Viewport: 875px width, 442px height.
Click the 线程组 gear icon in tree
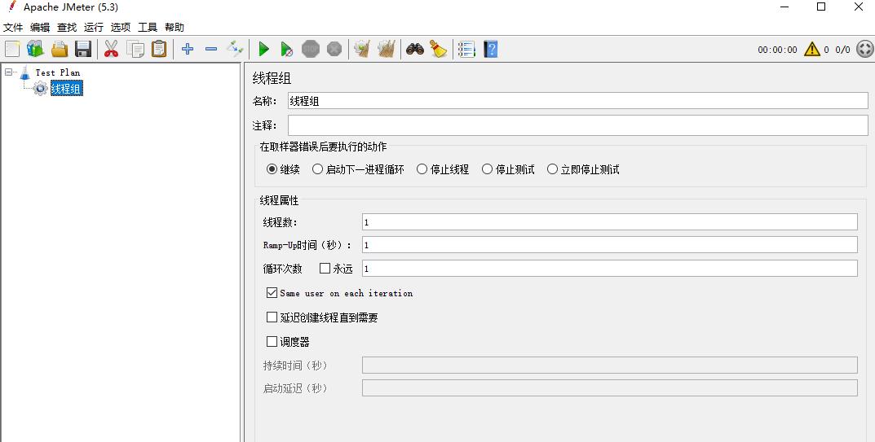coord(40,88)
